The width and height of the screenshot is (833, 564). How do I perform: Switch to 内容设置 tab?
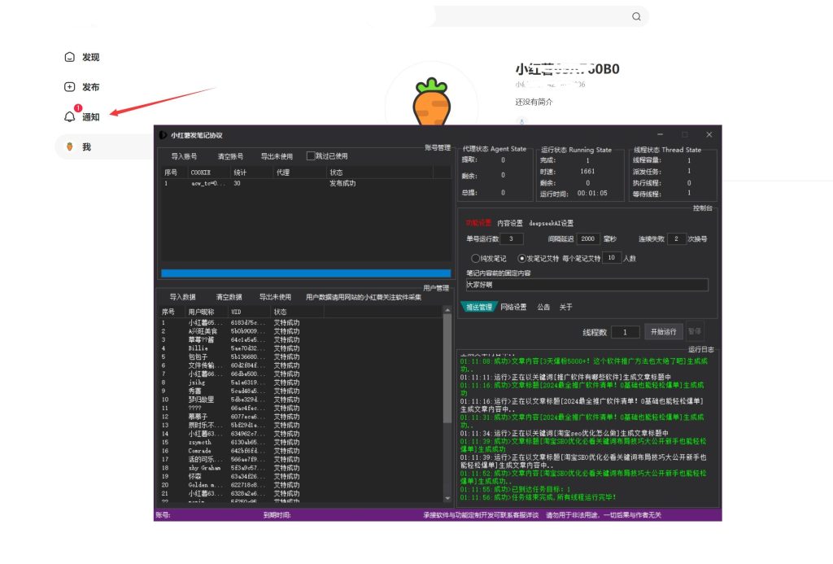pos(509,223)
